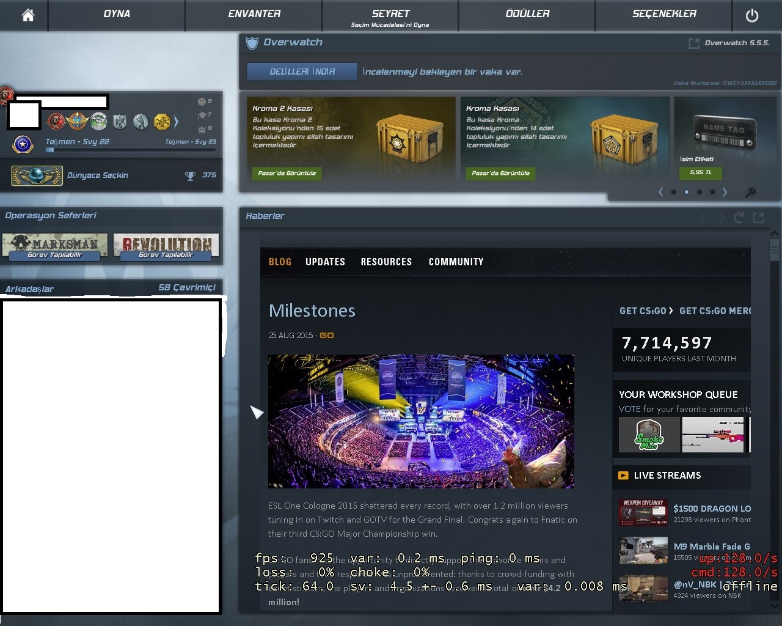
Task: Go forward in the Haberler panel
Action: (721, 217)
